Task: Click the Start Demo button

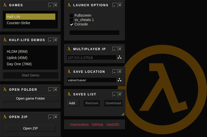Action: 30,75
